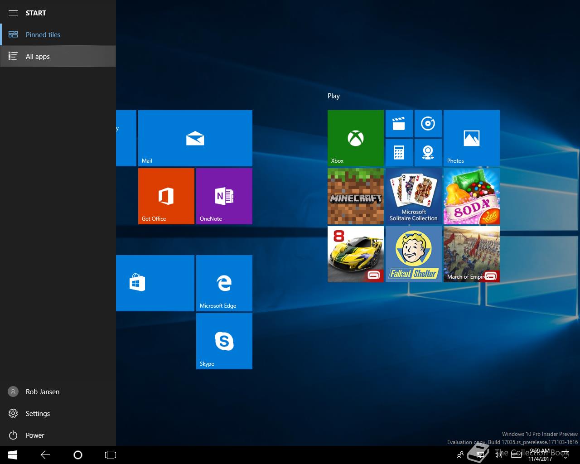
Task: Open the hamburger menu beside START
Action: click(x=13, y=13)
